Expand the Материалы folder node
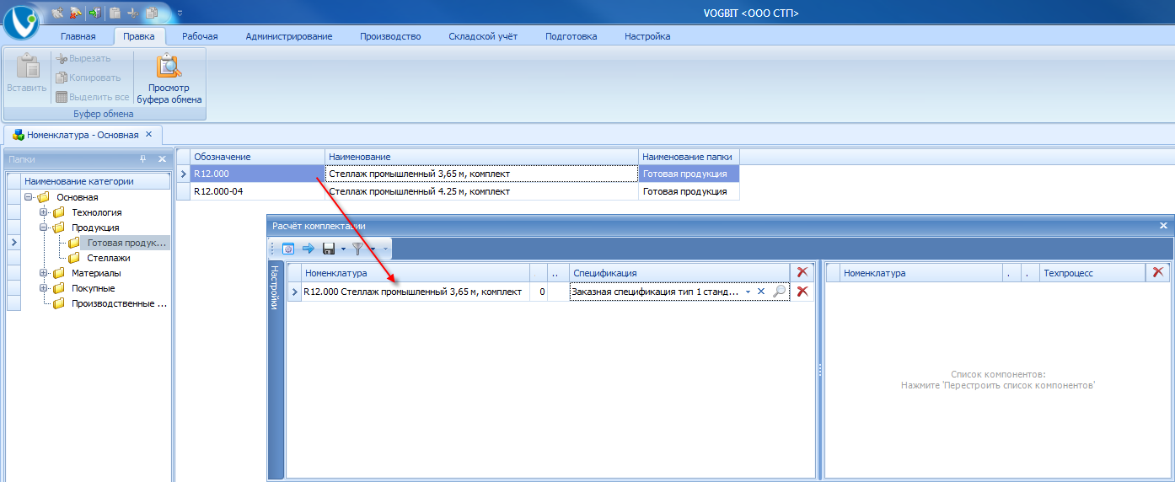 pyautogui.click(x=43, y=273)
